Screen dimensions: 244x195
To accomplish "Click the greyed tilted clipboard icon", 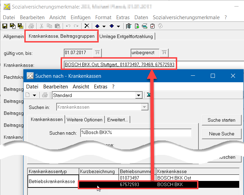I will coord(160,26).
